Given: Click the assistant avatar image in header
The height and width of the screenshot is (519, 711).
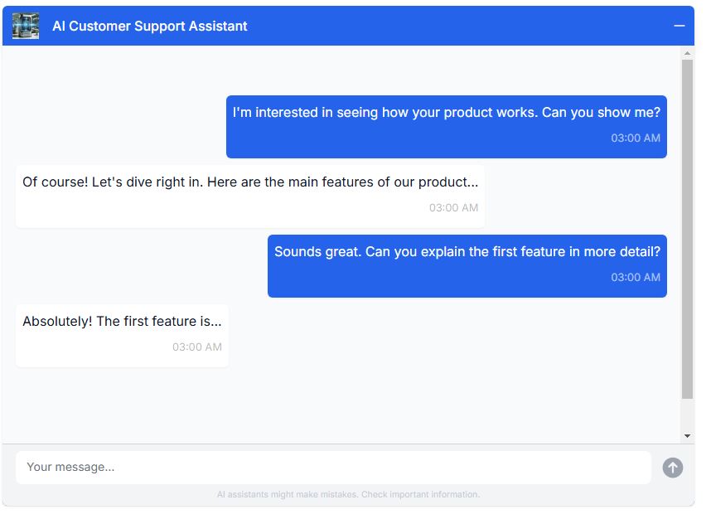Looking at the screenshot, I should (x=26, y=26).
